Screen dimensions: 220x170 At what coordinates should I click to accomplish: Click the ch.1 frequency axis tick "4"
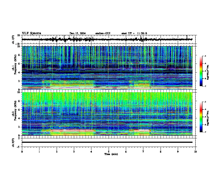point(19,72)
